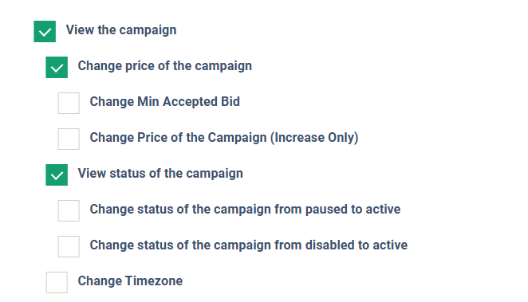Click green checkmark icon next to View status
Image resolution: width=528 pixels, height=302 pixels.
57,175
